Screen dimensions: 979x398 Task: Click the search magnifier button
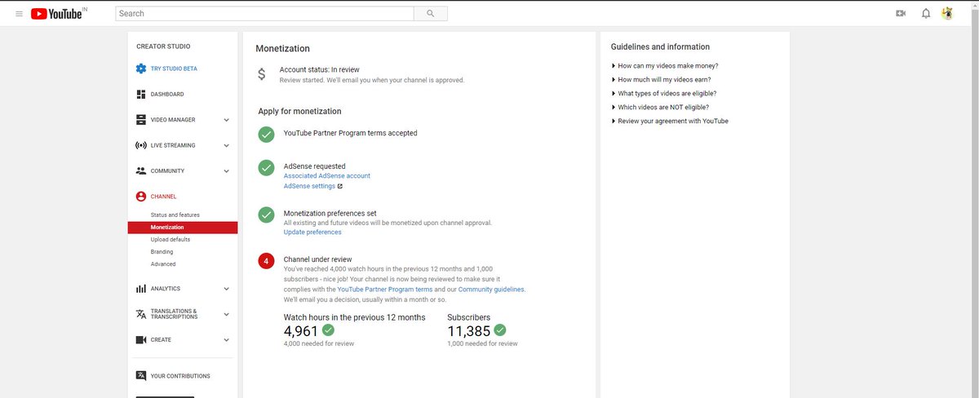point(430,13)
